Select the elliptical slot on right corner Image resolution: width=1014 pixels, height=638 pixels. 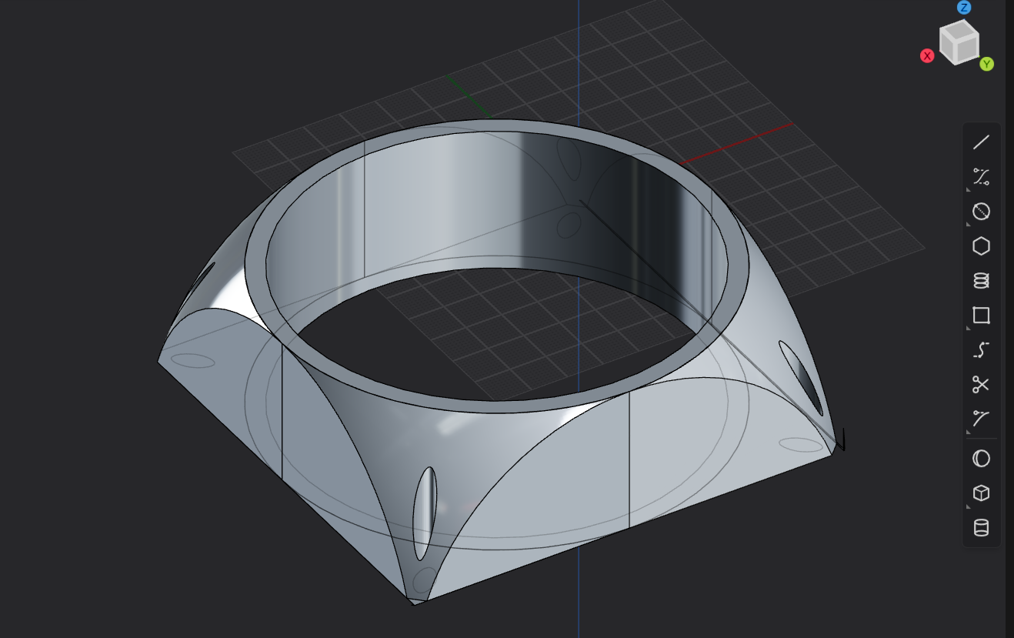801,377
